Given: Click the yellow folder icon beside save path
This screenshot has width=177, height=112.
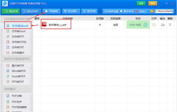Looking at the screenshot, I should (152, 11).
